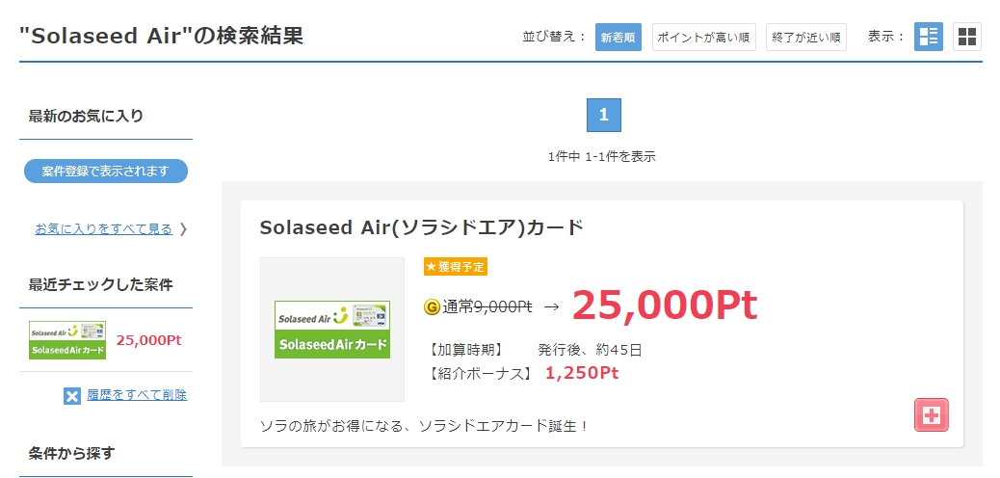The image size is (1000, 478).
Task: Sort results by 終了が近い順
Action: tap(806, 37)
